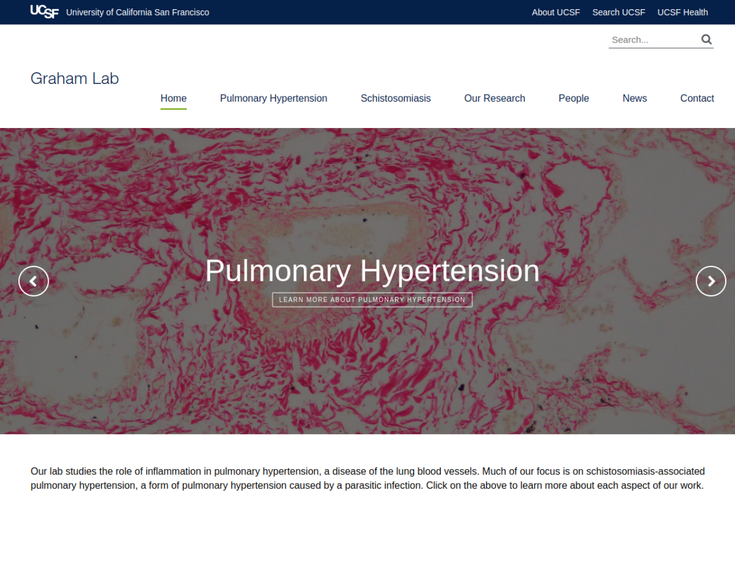
Task: Open Pulmonary Hypertension menu item
Action: (273, 98)
